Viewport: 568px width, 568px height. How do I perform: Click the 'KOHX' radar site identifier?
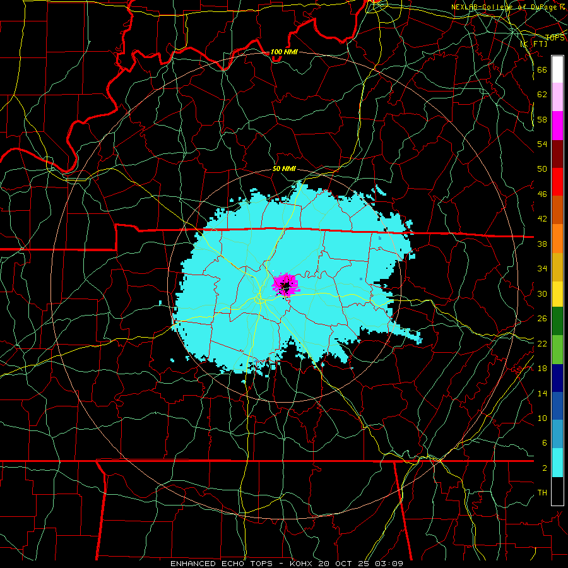pyautogui.click(x=301, y=564)
